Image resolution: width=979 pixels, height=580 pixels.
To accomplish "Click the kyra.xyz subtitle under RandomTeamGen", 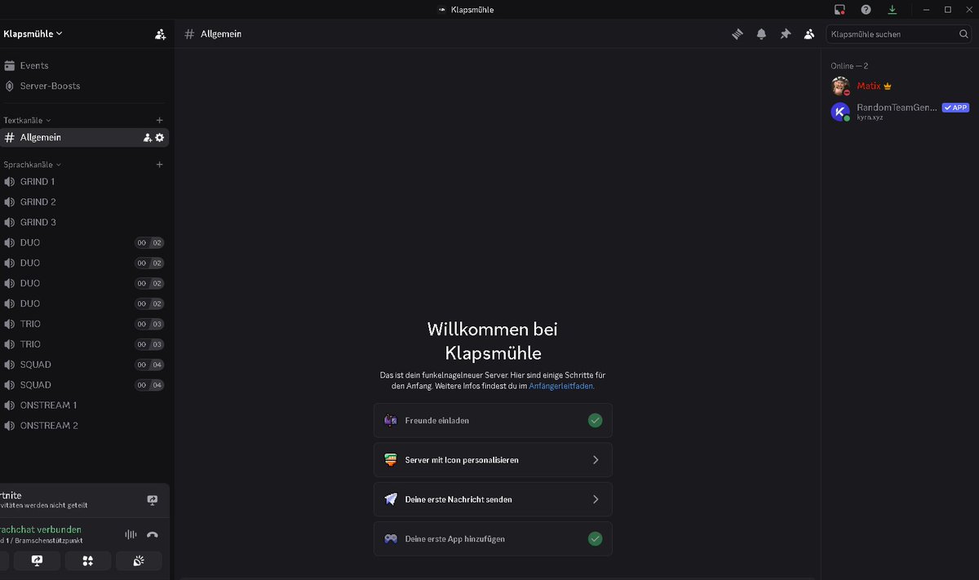I will point(870,117).
